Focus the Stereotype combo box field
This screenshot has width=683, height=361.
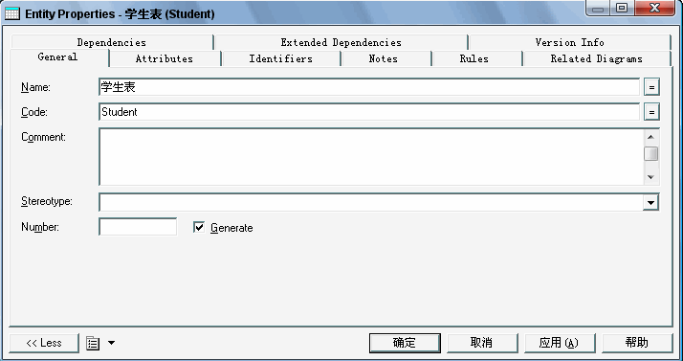point(371,202)
